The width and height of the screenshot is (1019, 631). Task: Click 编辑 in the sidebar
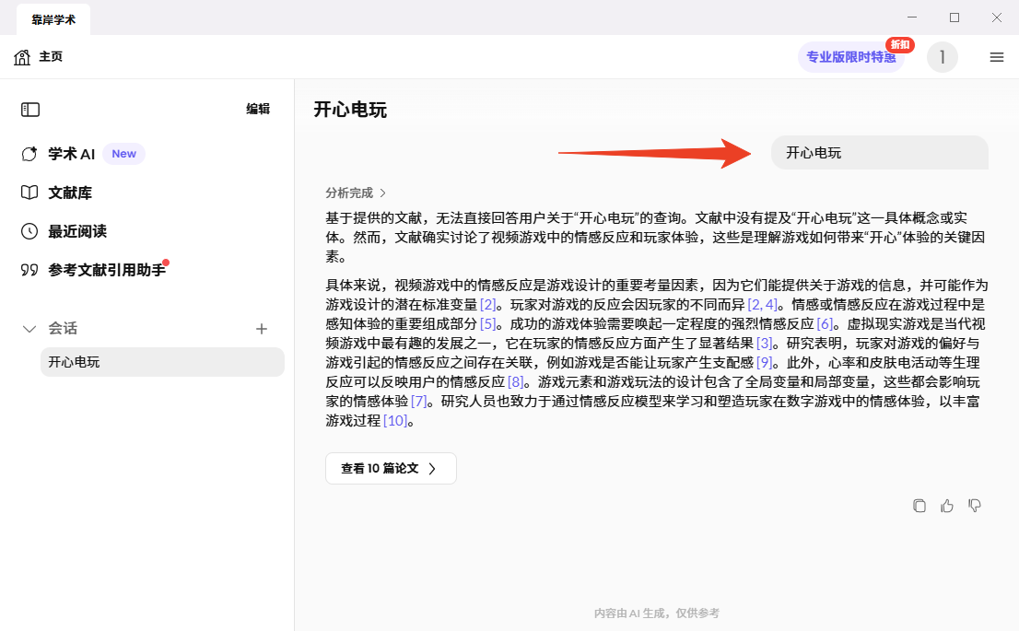pyautogui.click(x=258, y=109)
